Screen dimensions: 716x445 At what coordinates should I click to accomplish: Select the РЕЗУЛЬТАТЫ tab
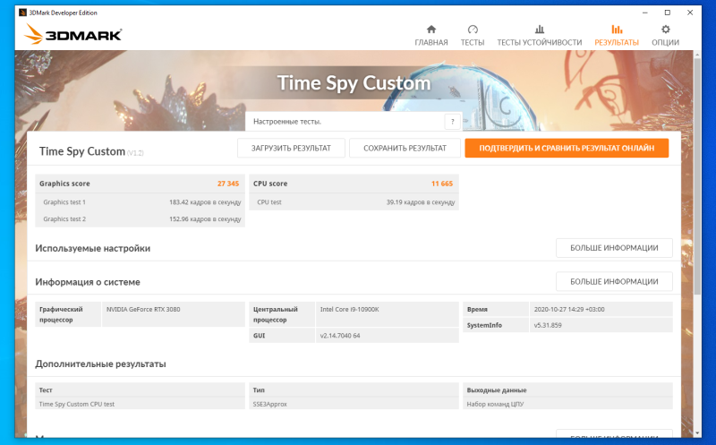click(x=617, y=36)
